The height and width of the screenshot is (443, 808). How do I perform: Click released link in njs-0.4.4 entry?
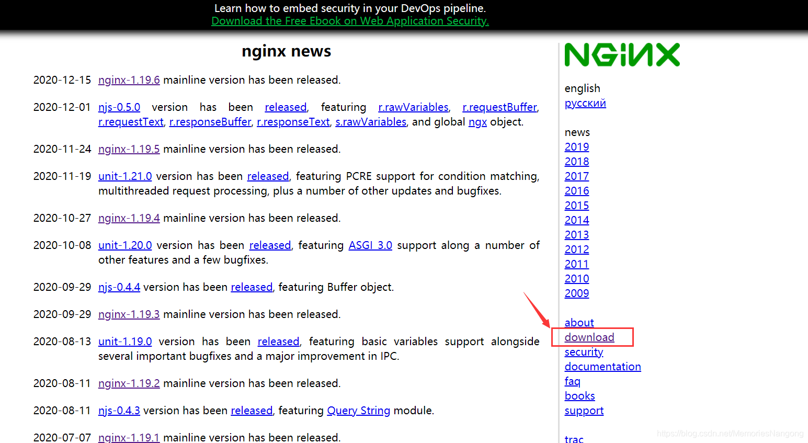point(252,287)
